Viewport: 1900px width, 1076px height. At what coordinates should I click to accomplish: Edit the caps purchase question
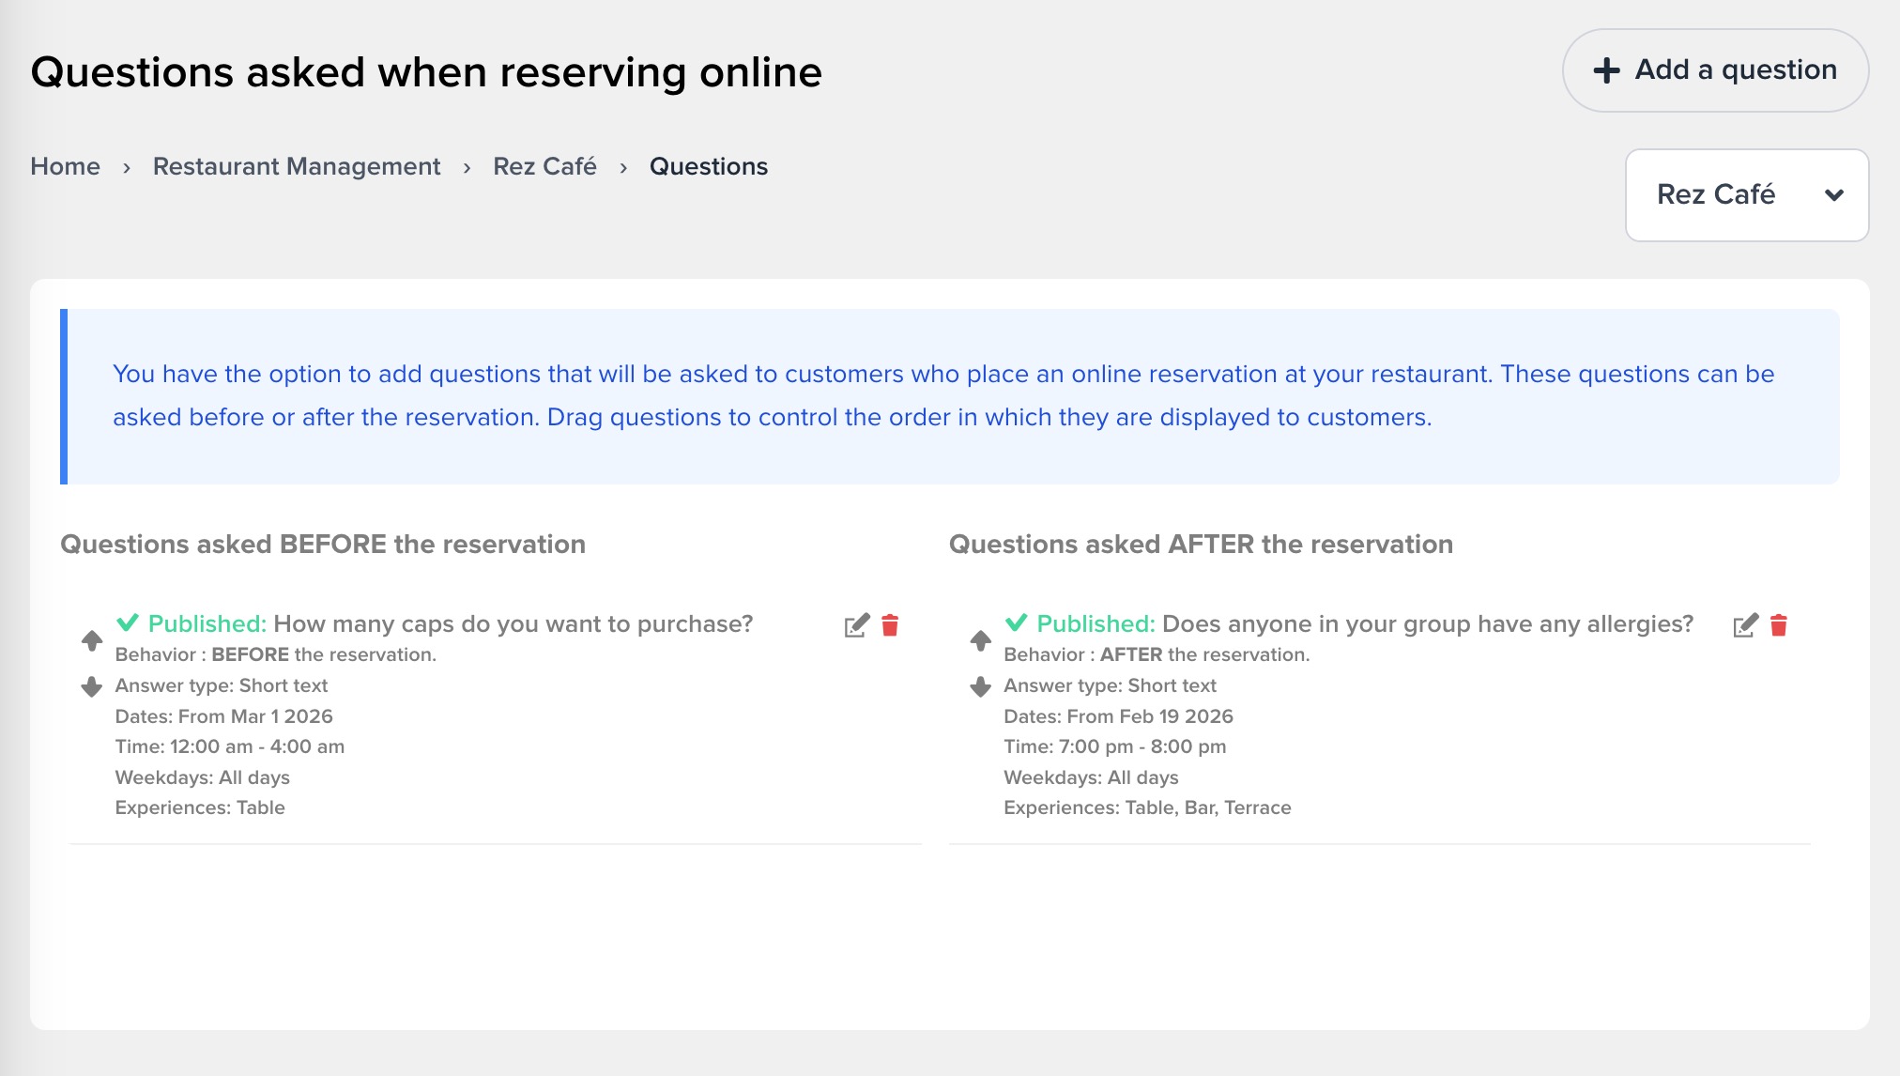point(856,625)
